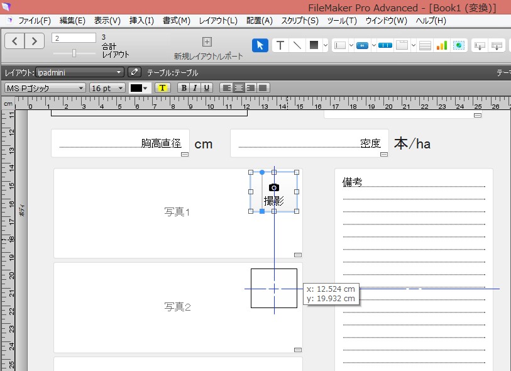
Task: Click the cm unit text label
Action: [204, 144]
